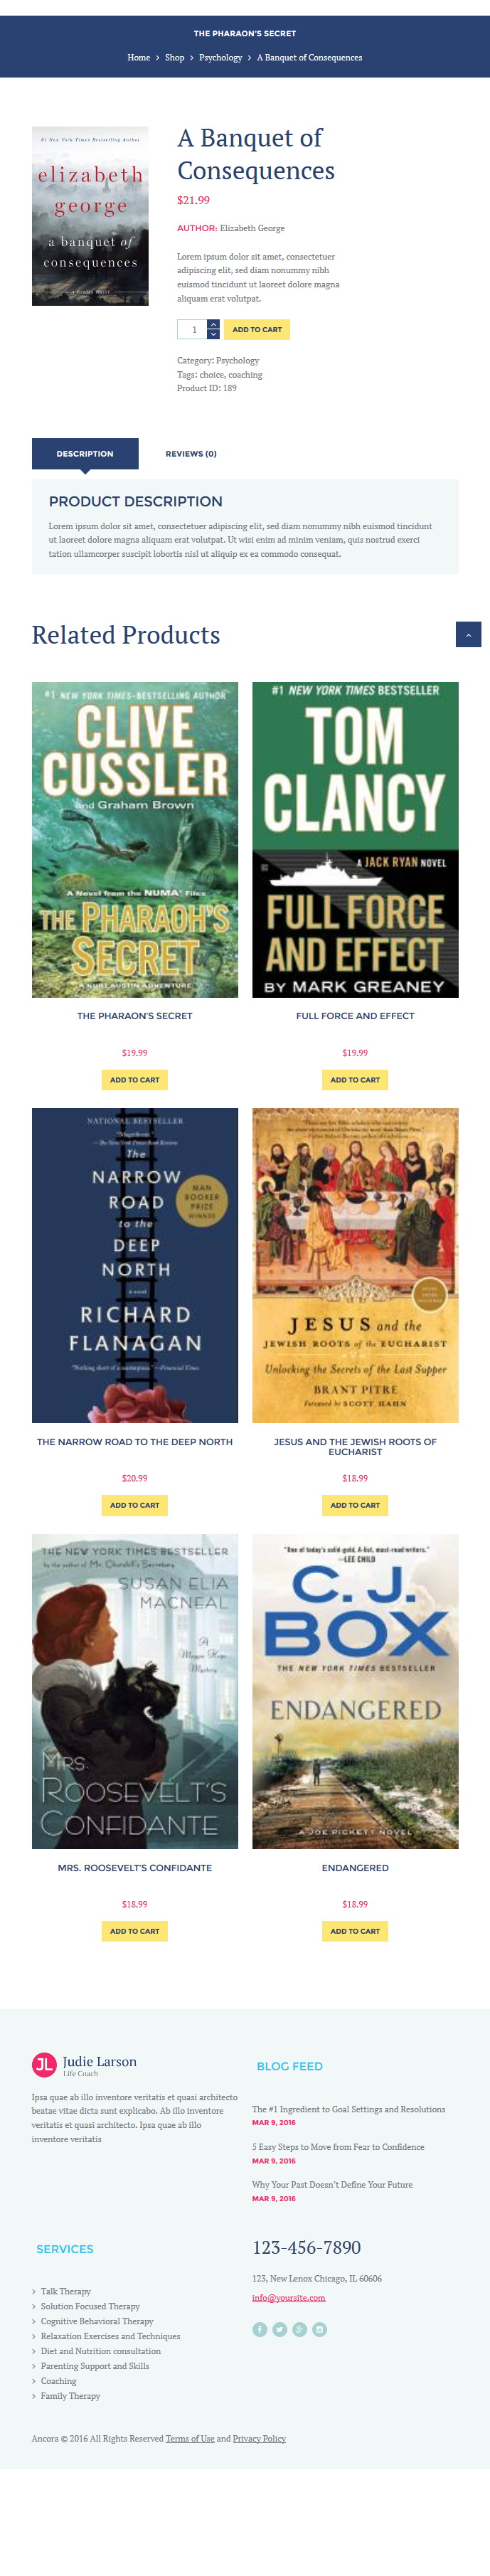The height and width of the screenshot is (2576, 490).
Task: Decrease quantity with the down arrow
Action: click(213, 334)
